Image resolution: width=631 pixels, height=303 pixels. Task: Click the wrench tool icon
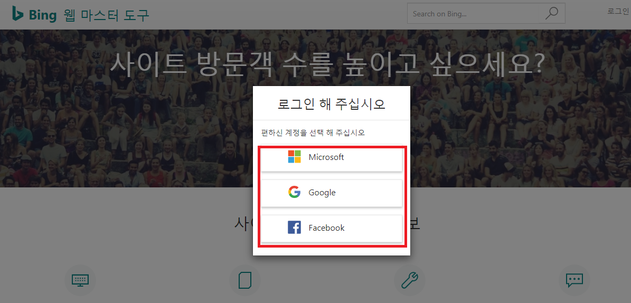pos(409,280)
